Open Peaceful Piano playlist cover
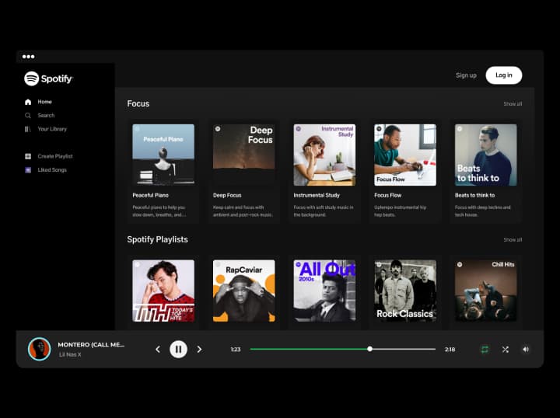This screenshot has height=418, width=560. [x=163, y=155]
